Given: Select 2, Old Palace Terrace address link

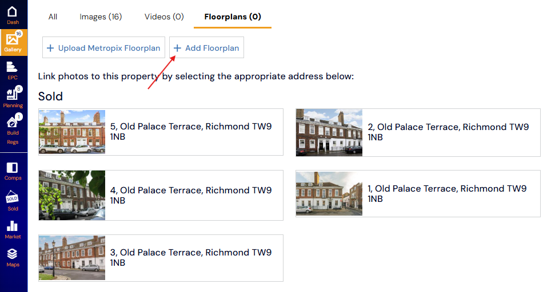Looking at the screenshot, I should 448,132.
